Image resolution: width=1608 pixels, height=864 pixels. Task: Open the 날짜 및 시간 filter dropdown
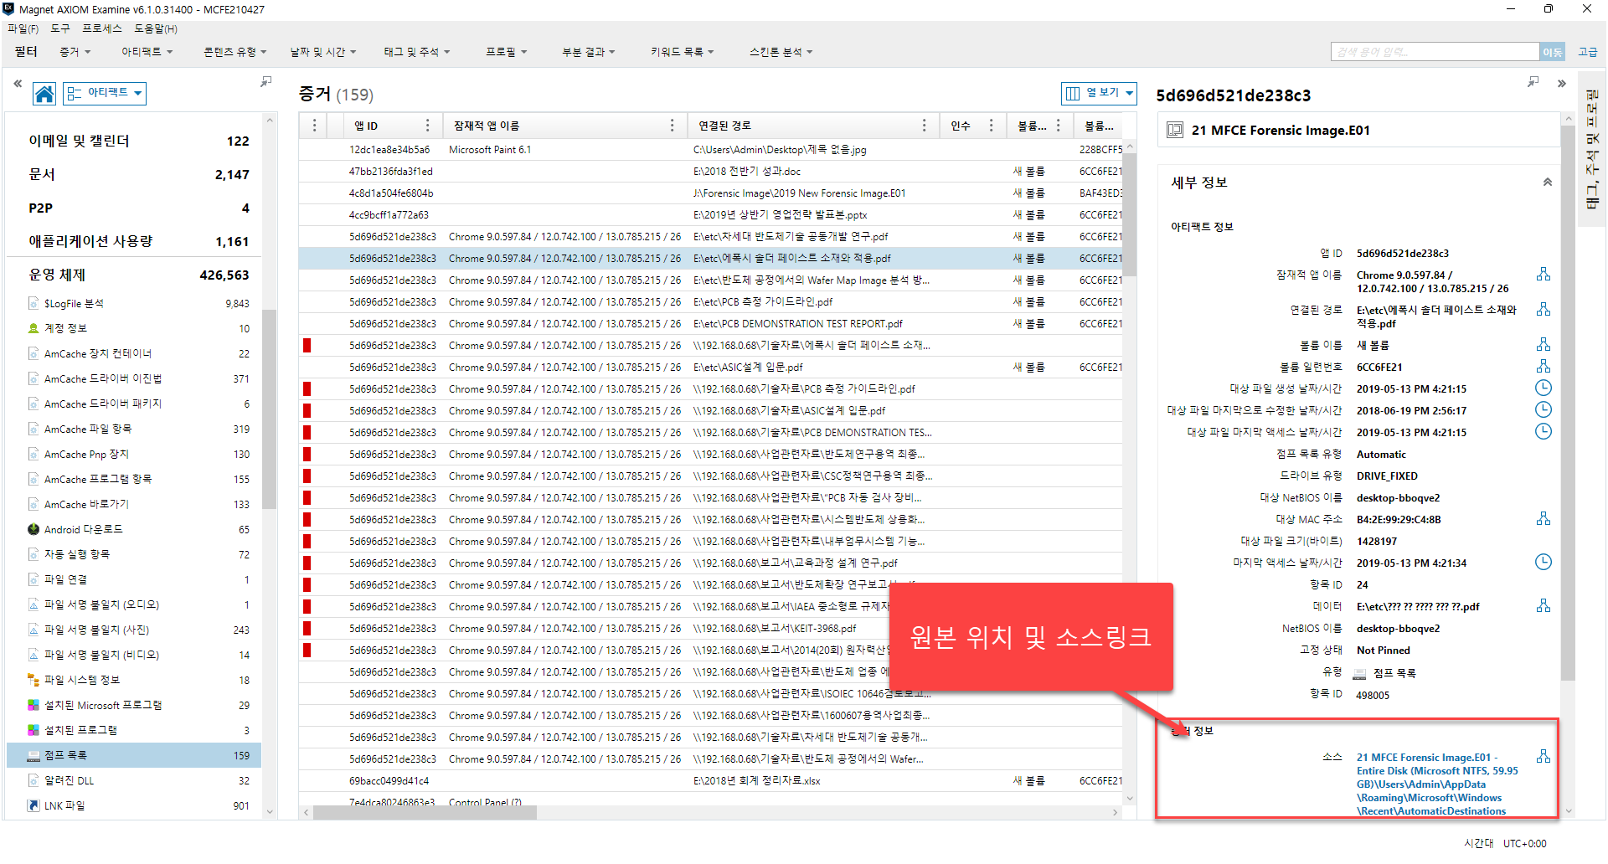(322, 52)
